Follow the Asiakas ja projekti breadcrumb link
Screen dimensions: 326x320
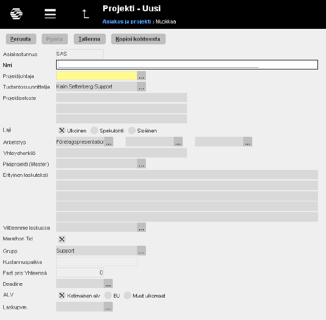(x=127, y=21)
